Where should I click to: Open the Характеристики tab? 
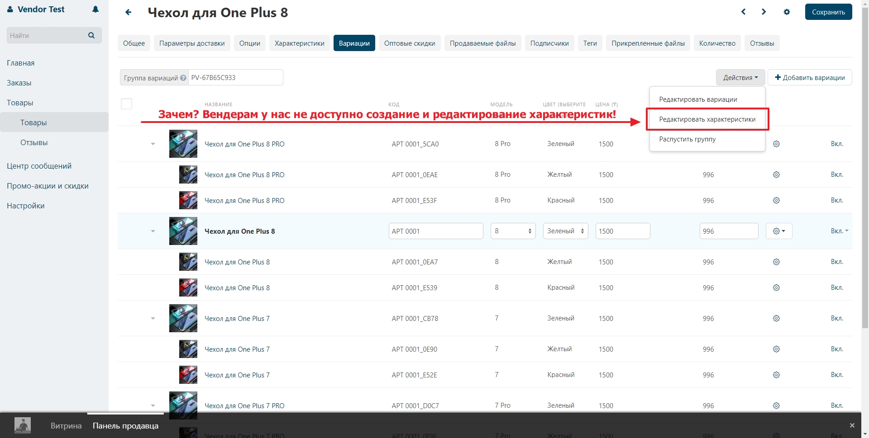(300, 43)
